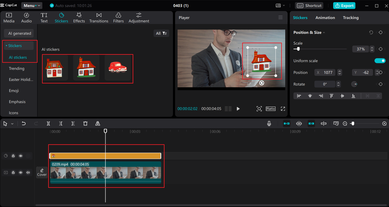Add a Rotate keyframe
The image size is (389, 207).
[380, 84]
